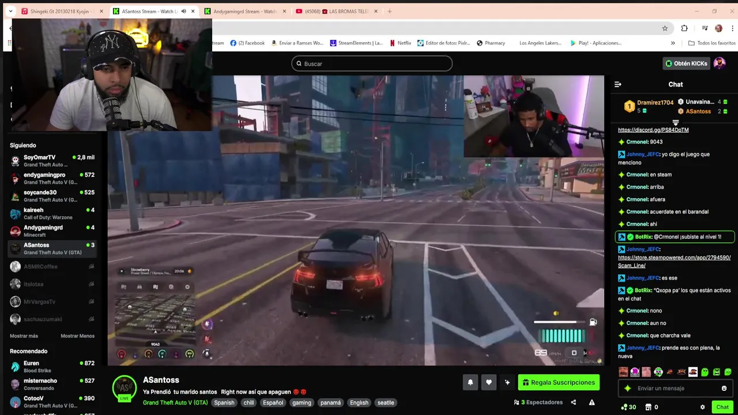
Task: Open browser extensions puzzle icon
Action: [x=684, y=28]
